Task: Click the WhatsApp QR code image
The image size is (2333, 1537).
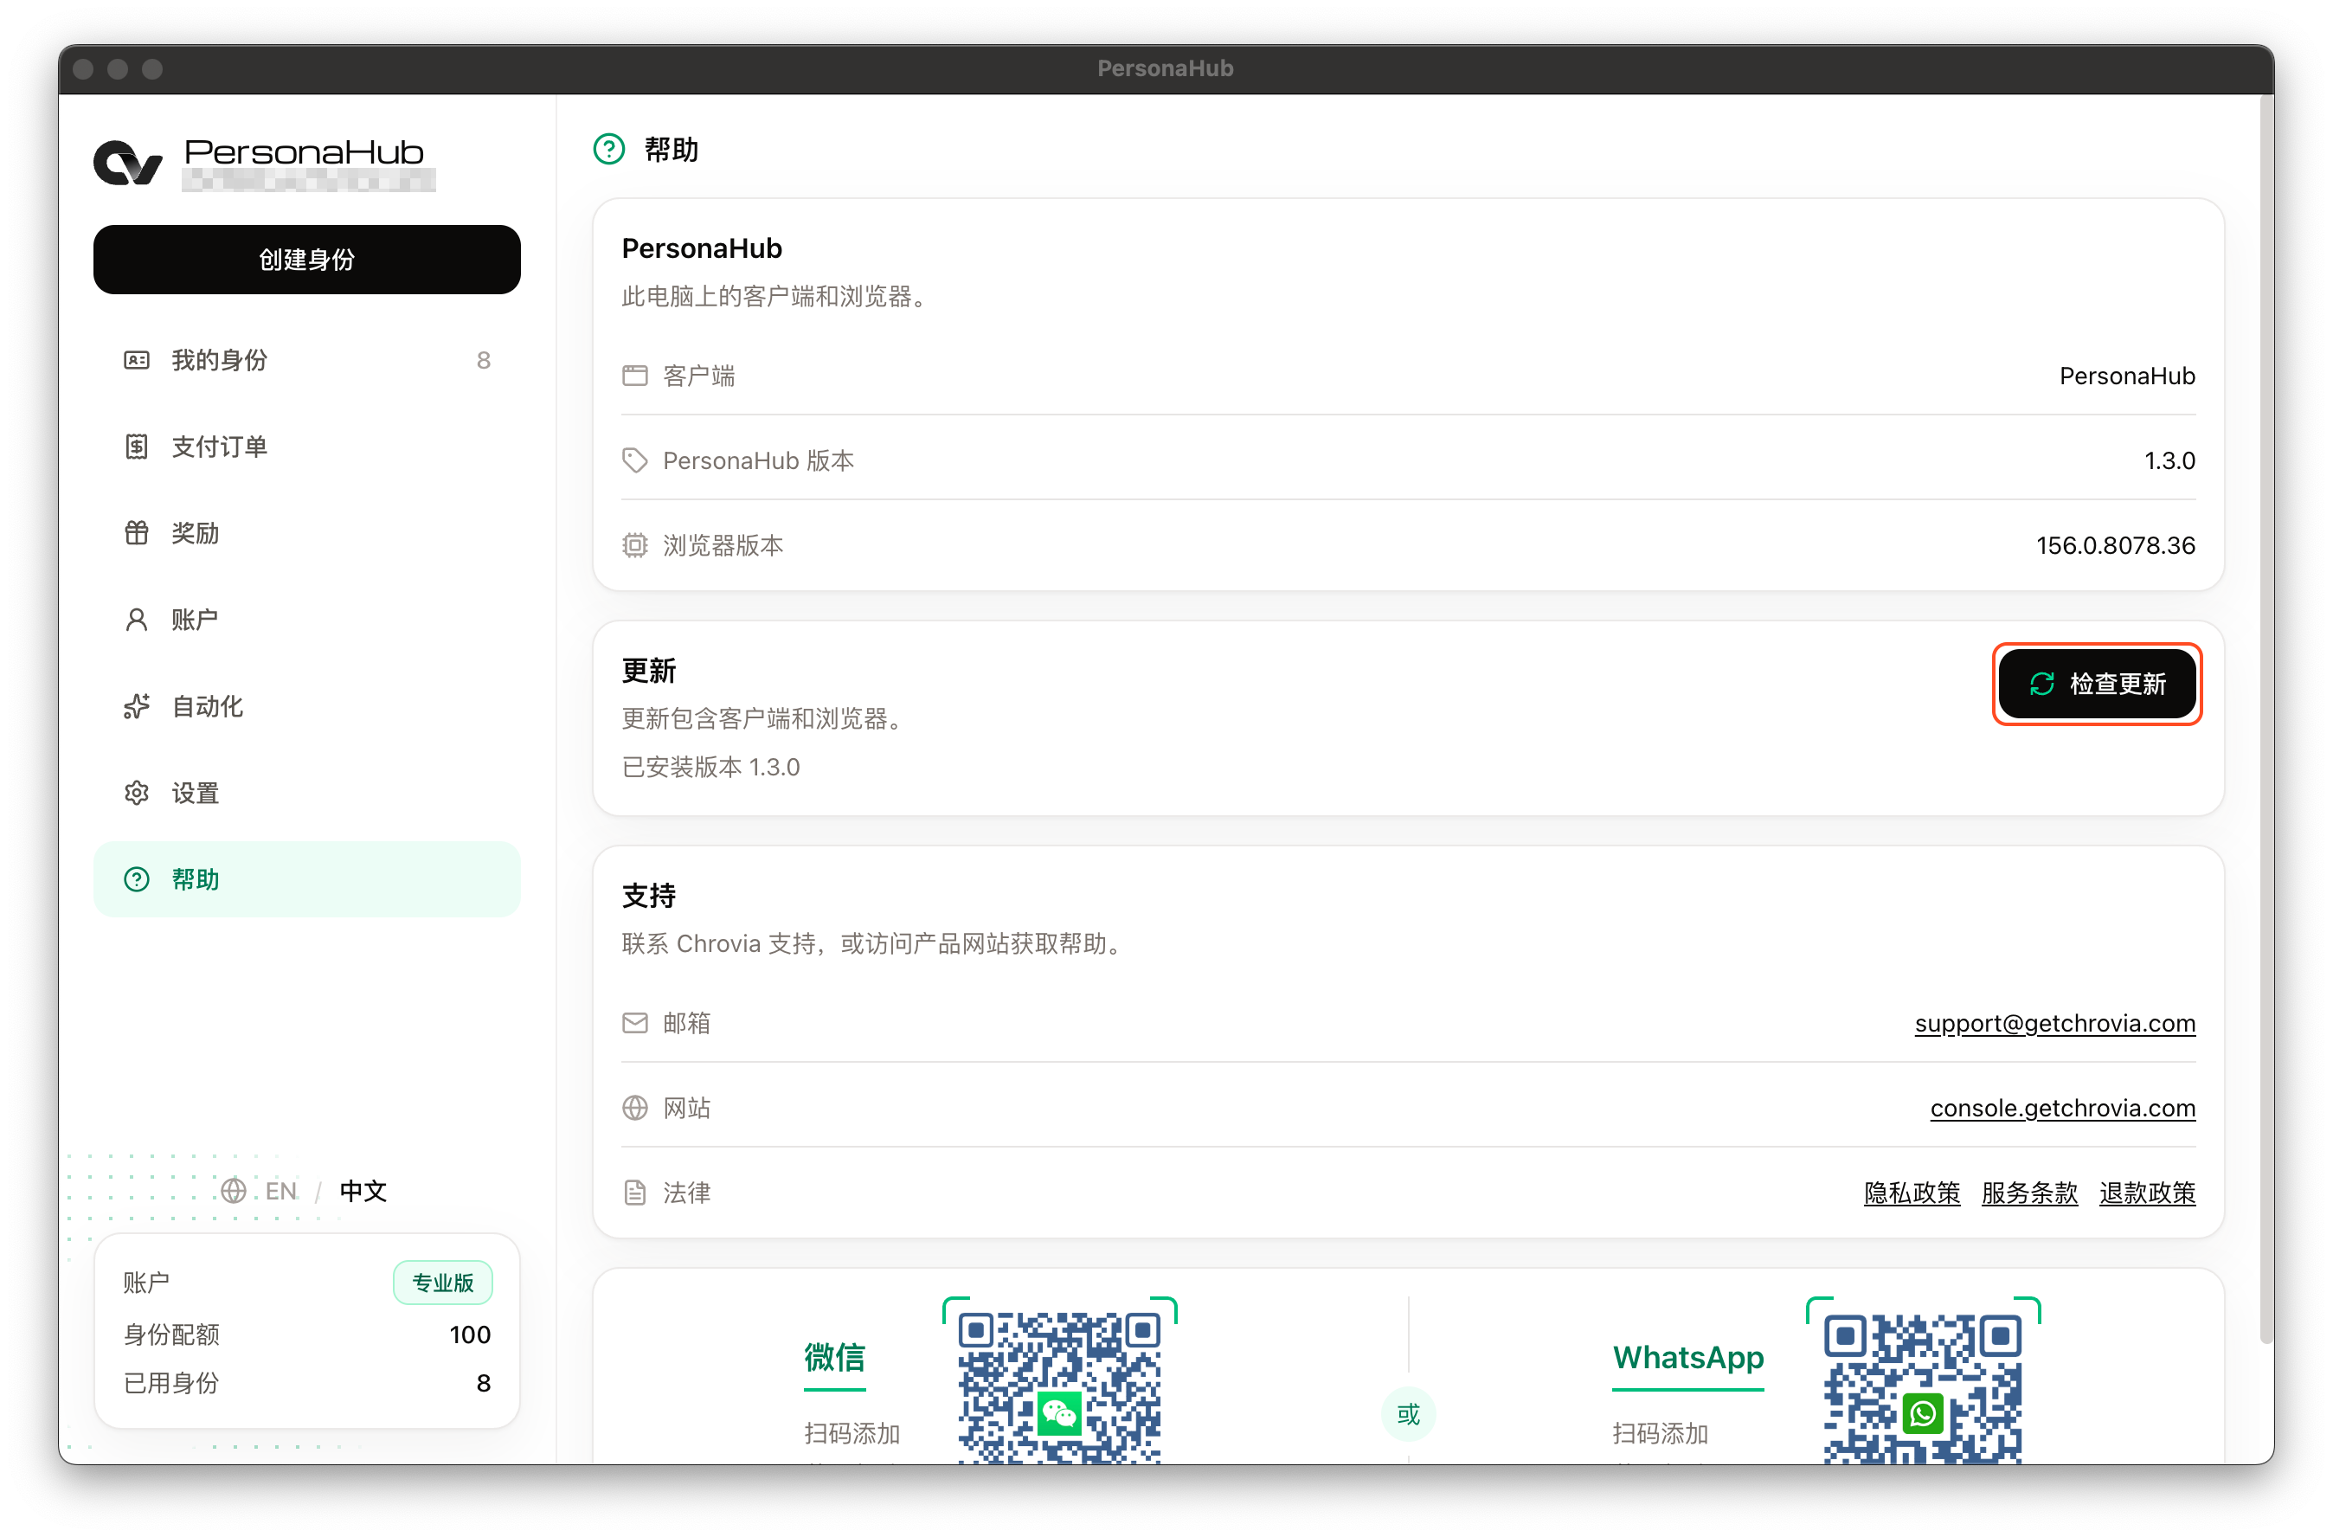Action: click(1922, 1387)
